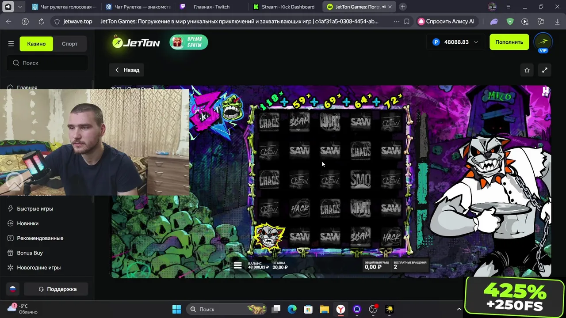
Task: Open Новогодние игры category
Action: point(38,267)
